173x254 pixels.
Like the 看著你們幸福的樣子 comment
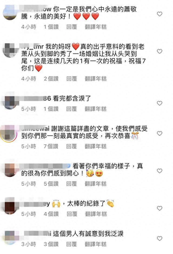[159, 171]
